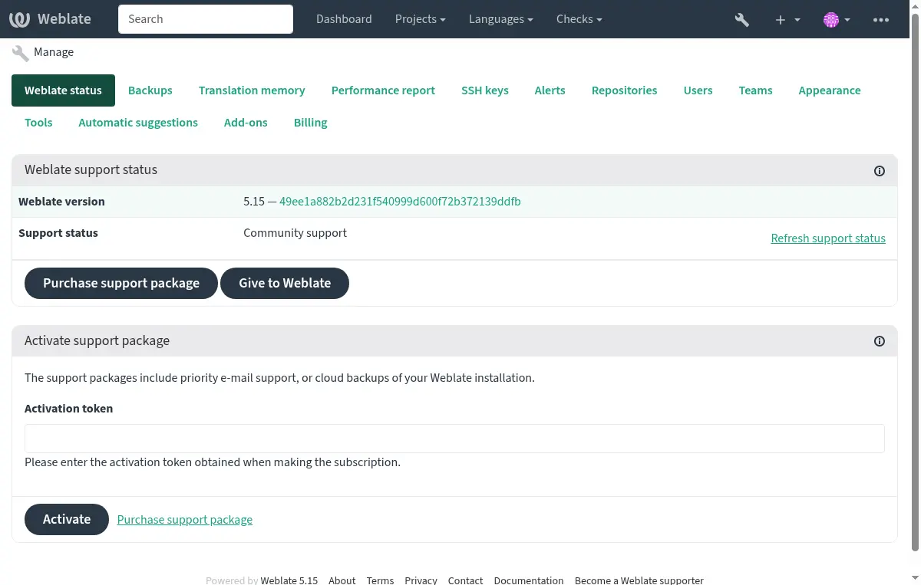The image size is (921, 585).
Task: Focus the Search box
Action: [x=206, y=19]
